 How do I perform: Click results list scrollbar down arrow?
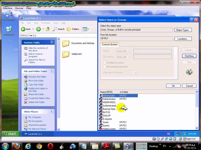[197, 128]
